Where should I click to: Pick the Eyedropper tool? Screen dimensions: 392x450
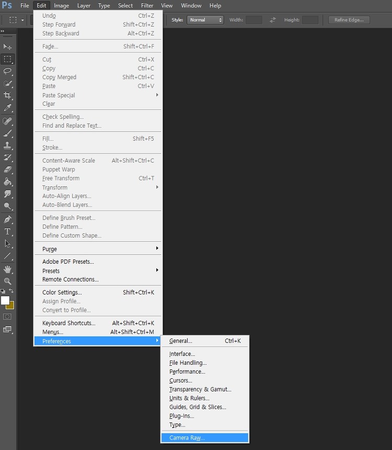[x=7, y=108]
